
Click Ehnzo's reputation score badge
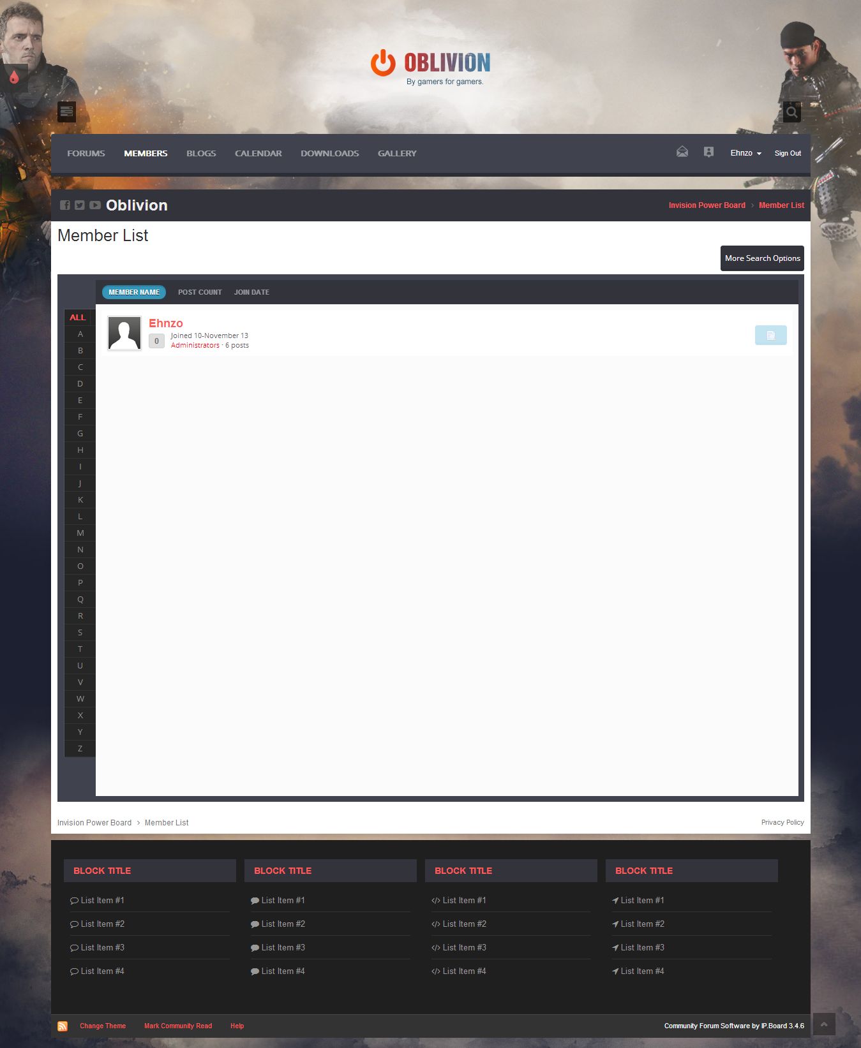click(x=156, y=341)
